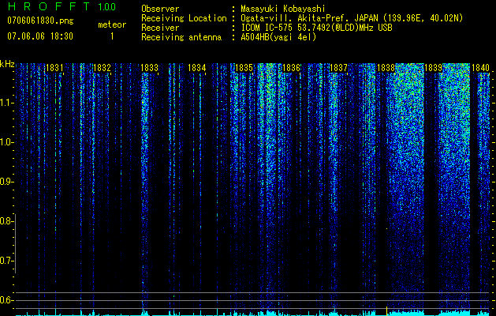
Task: Select the ICOM IC-575 53.7492 MHz USB text
Action: point(316,28)
